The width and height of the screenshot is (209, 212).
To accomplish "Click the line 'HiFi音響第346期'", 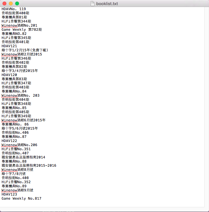I will (16, 58).
